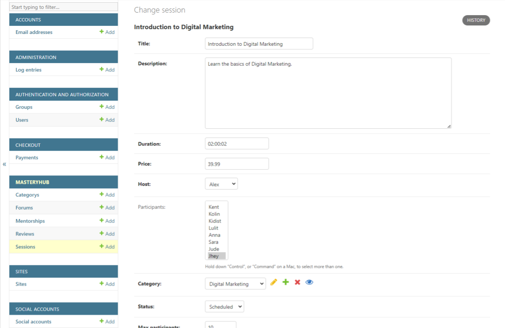View History of this session

pos(476,20)
